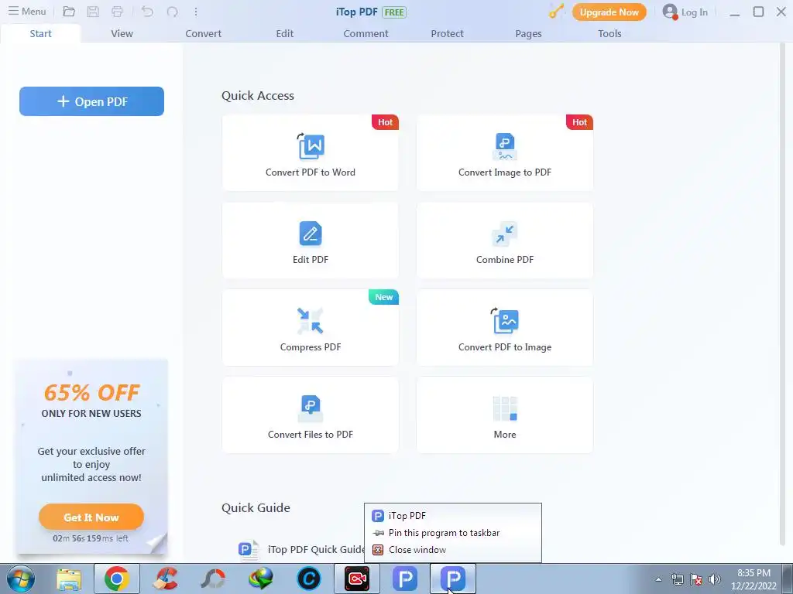Click the Edit PDF pencil icon
This screenshot has width=793, height=594.
pos(310,234)
